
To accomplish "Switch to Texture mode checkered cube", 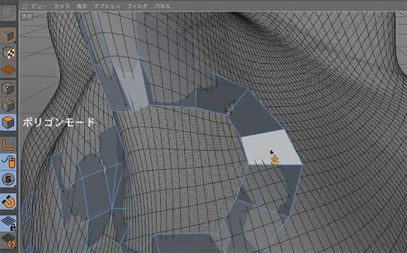I will click(x=9, y=53).
